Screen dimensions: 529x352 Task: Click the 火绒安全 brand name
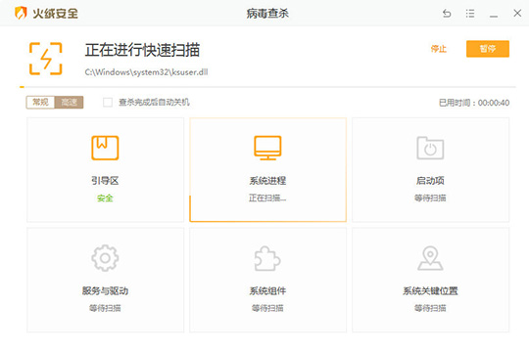tap(55, 14)
